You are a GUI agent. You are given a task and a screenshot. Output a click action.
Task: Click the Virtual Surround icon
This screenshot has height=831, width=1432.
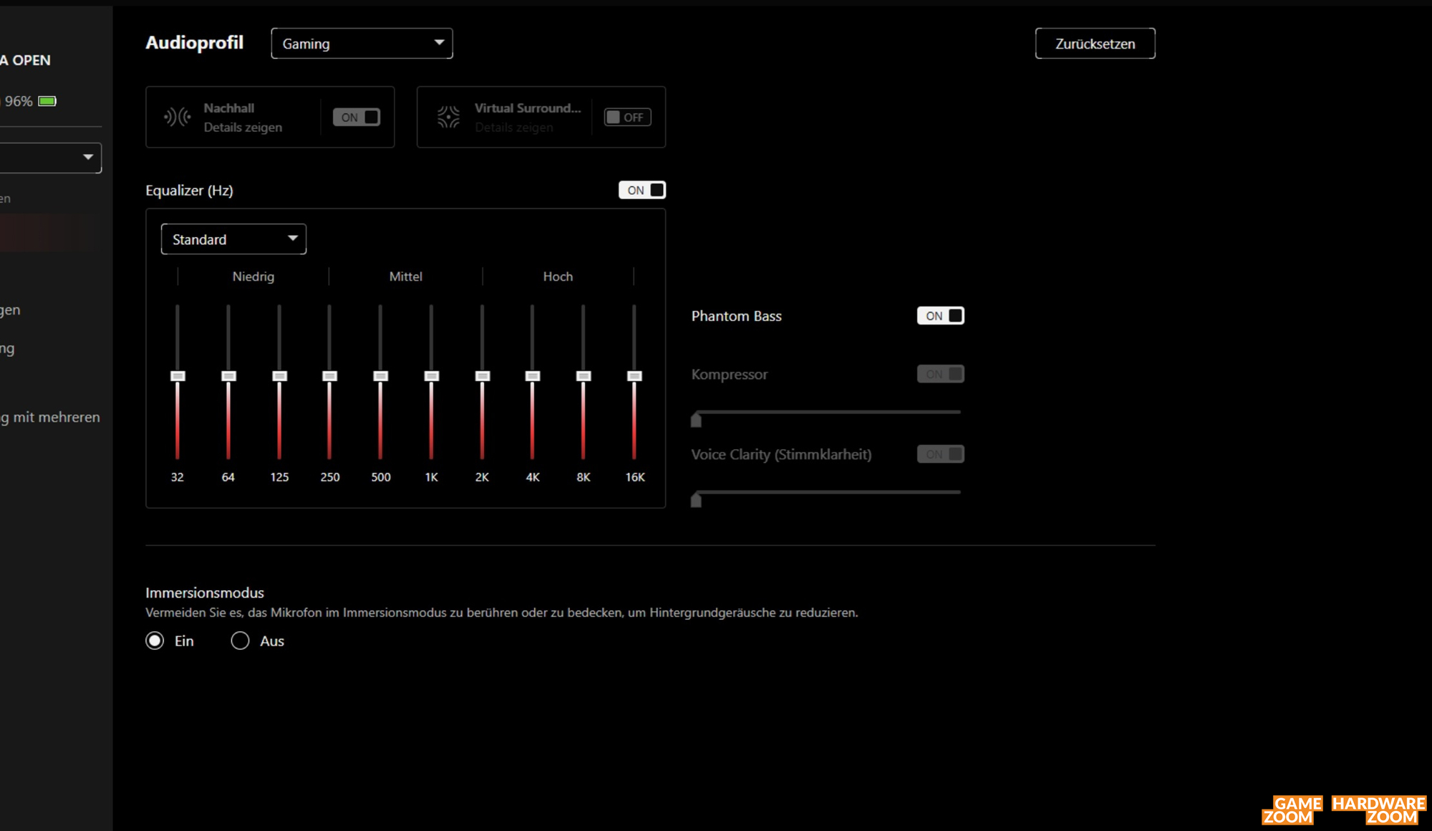click(x=448, y=117)
